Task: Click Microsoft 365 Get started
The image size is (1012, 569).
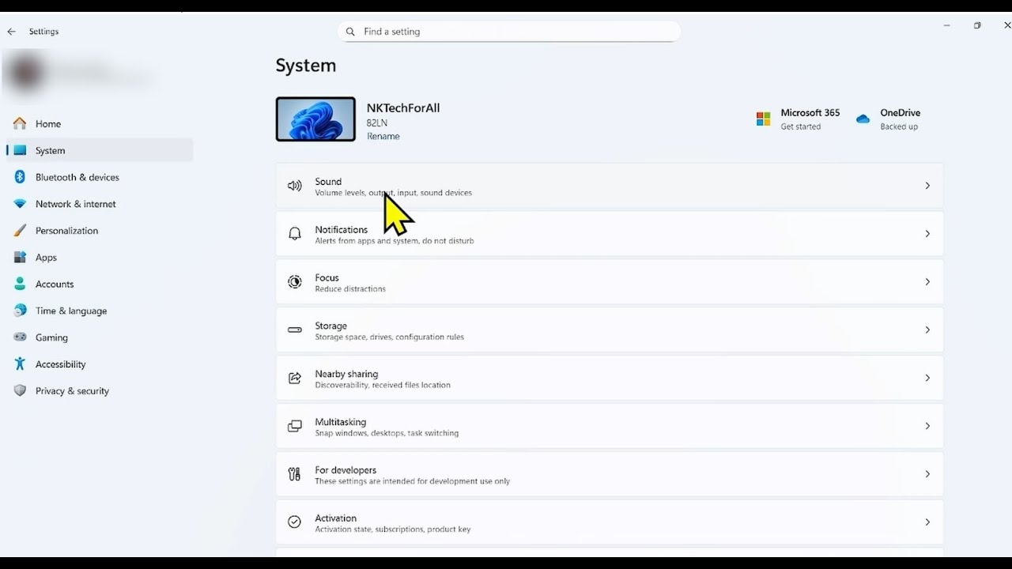Action: coord(800,126)
